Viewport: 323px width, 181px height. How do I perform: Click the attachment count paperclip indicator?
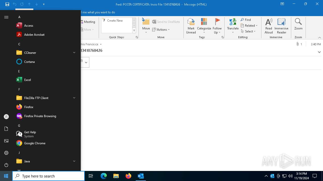(299, 44)
